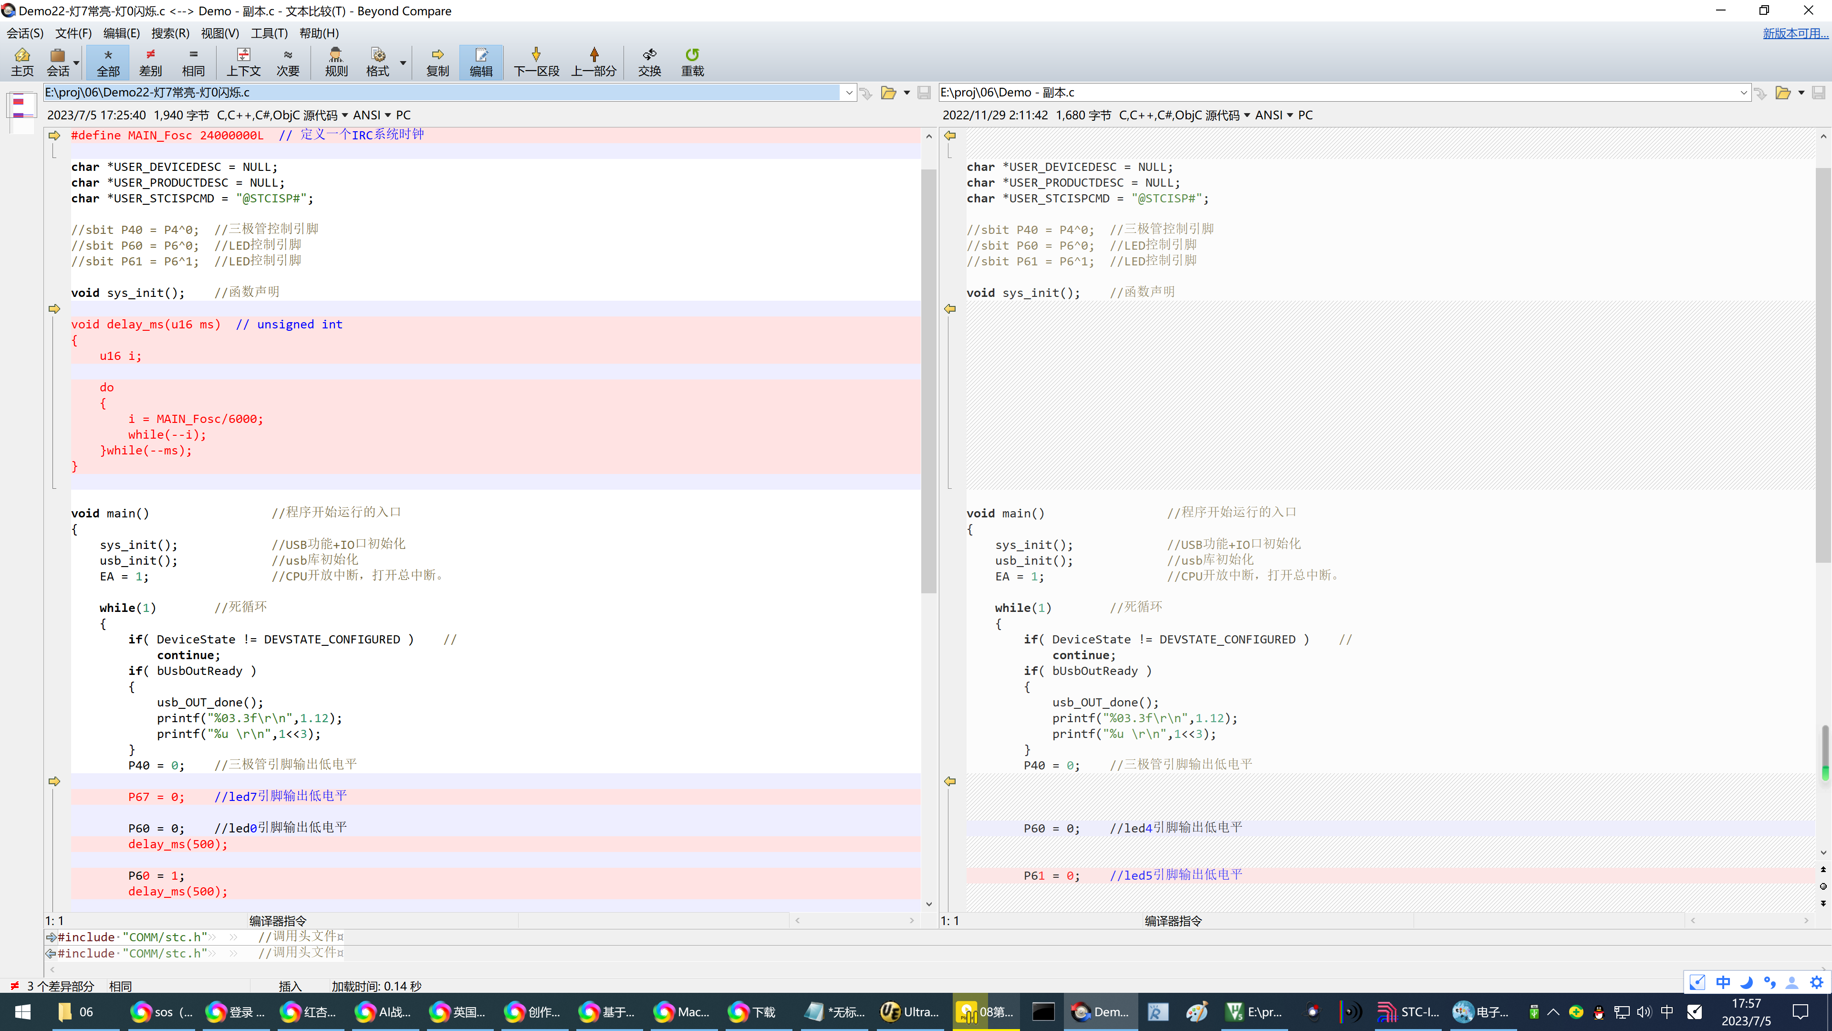Screen dimensions: 1832x1031
Task: Click the left pane open file folder icon
Action: pos(888,93)
